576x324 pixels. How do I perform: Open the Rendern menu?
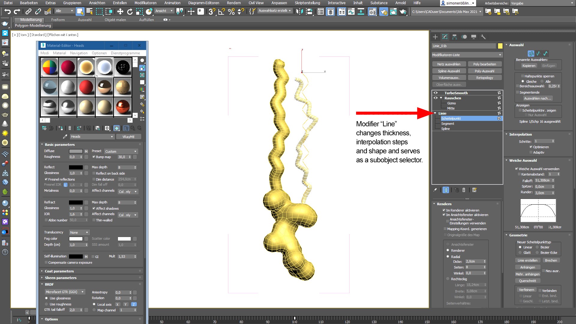point(233,3)
